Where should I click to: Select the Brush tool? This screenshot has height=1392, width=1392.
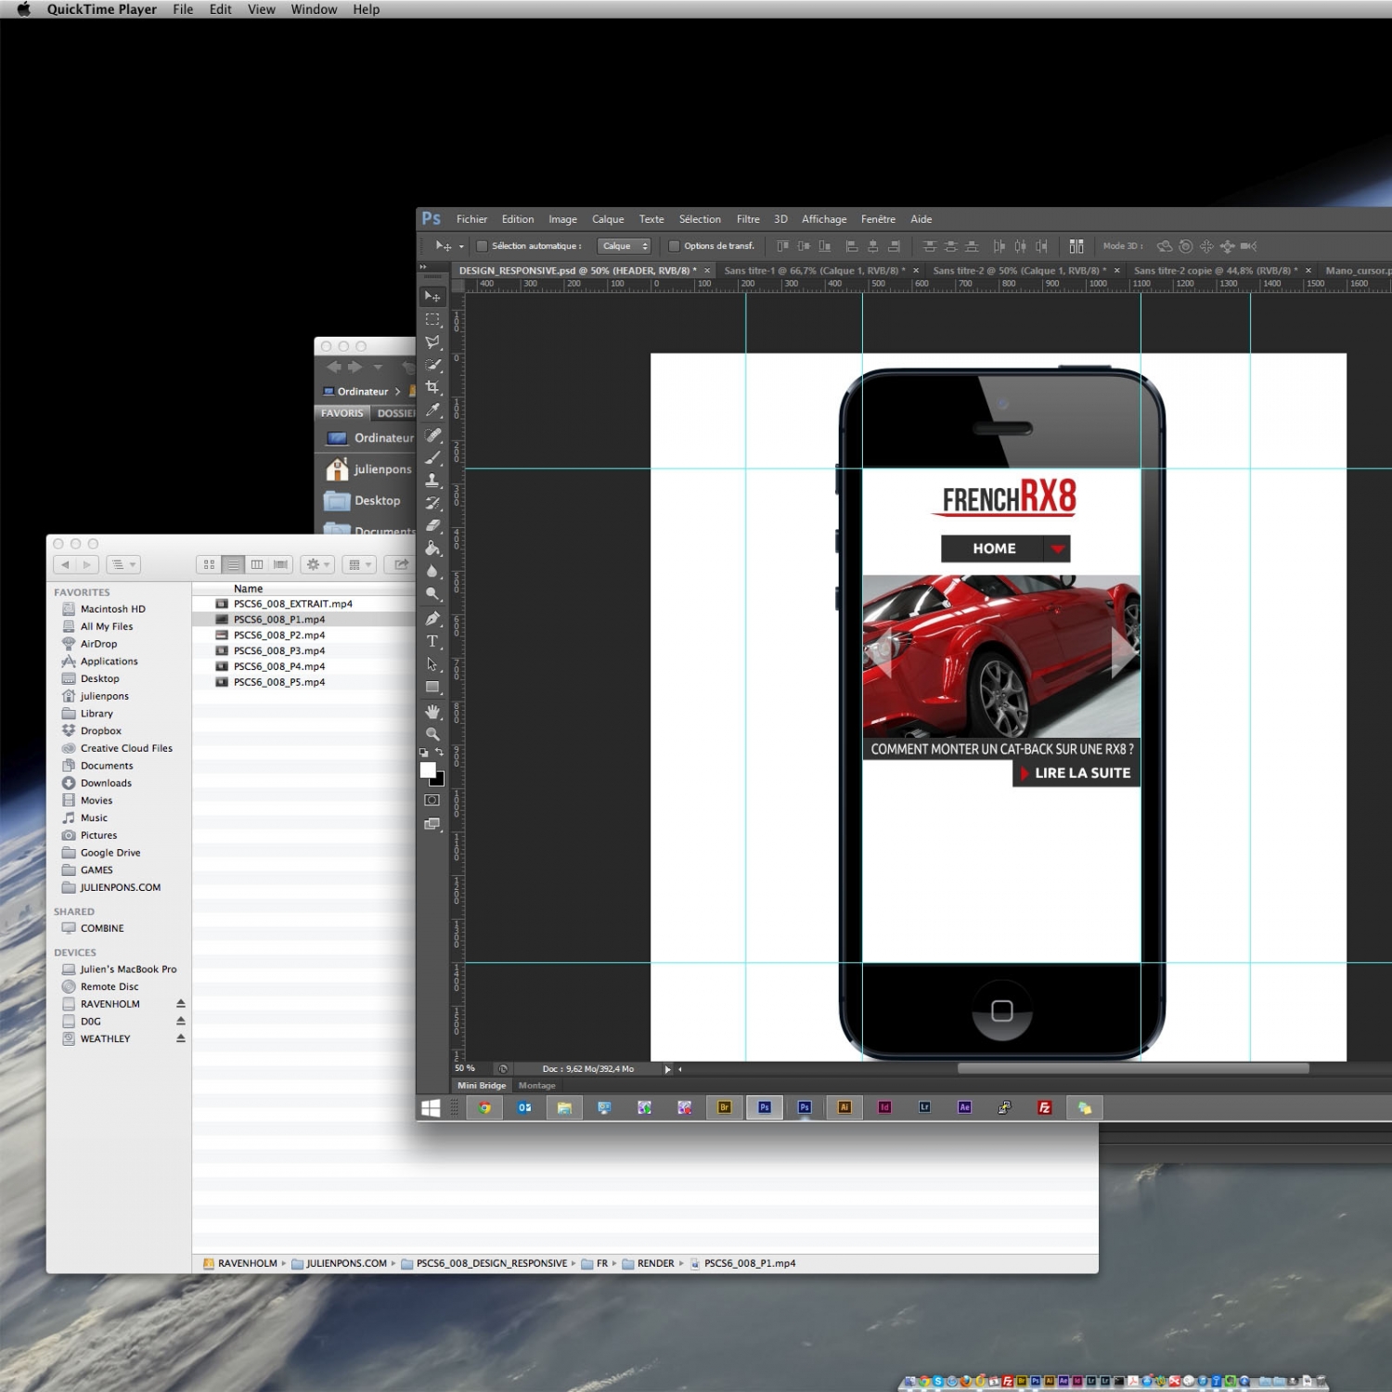click(x=432, y=458)
